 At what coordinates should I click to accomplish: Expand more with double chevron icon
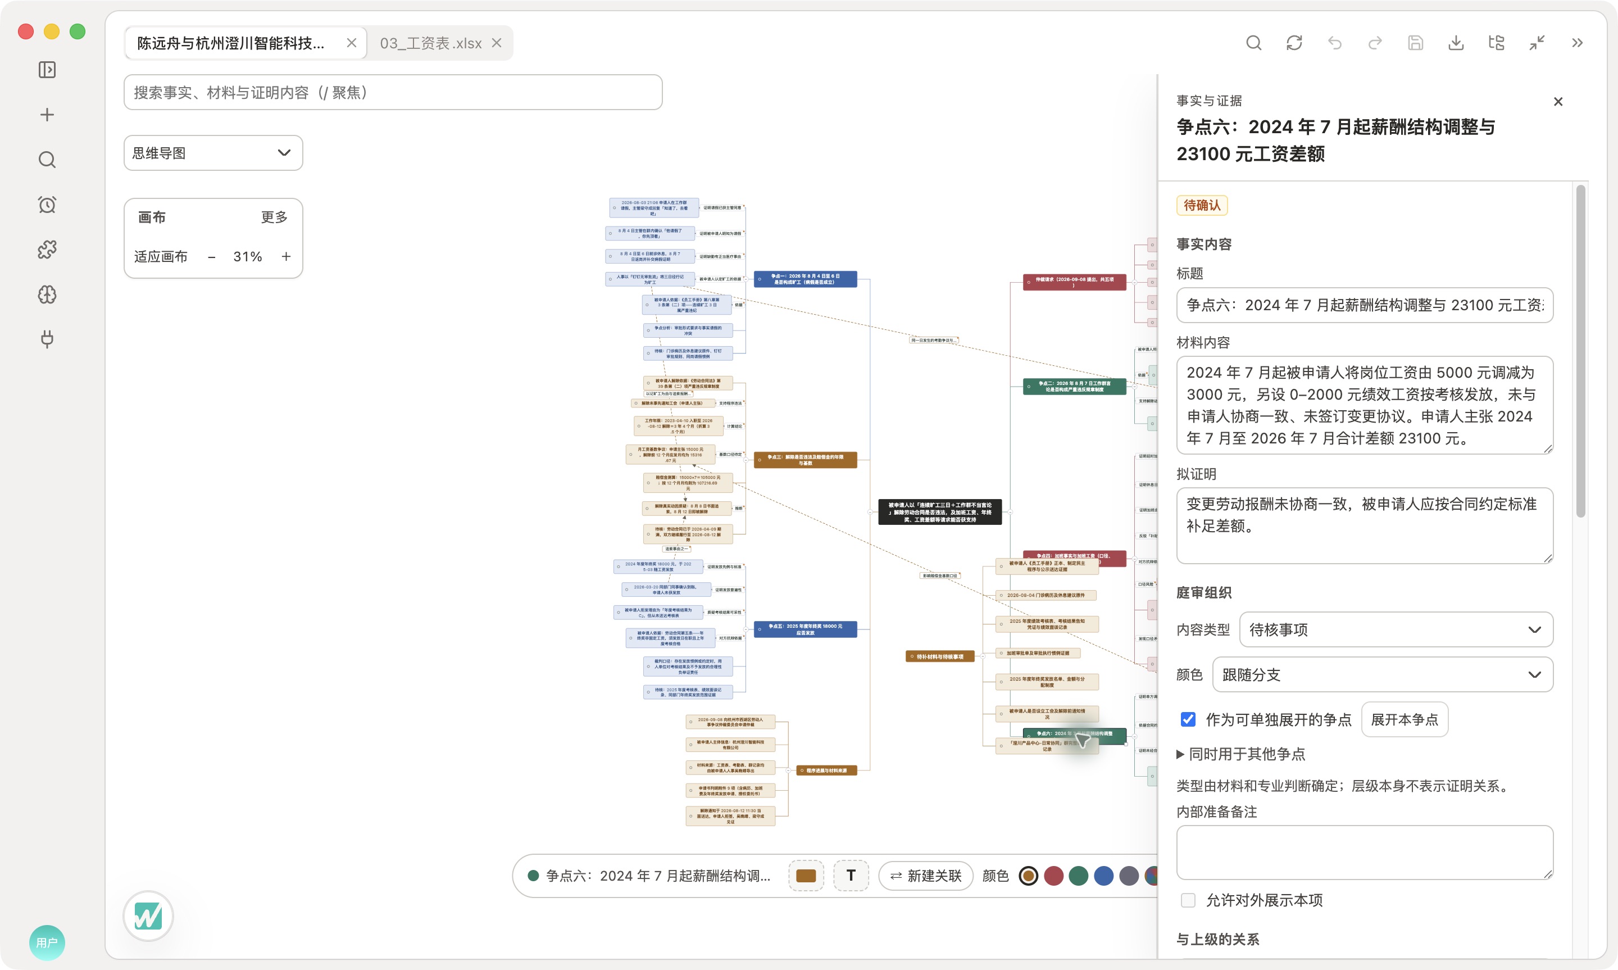coord(1578,43)
